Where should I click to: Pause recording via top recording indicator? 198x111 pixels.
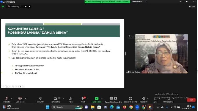tap(26, 6)
